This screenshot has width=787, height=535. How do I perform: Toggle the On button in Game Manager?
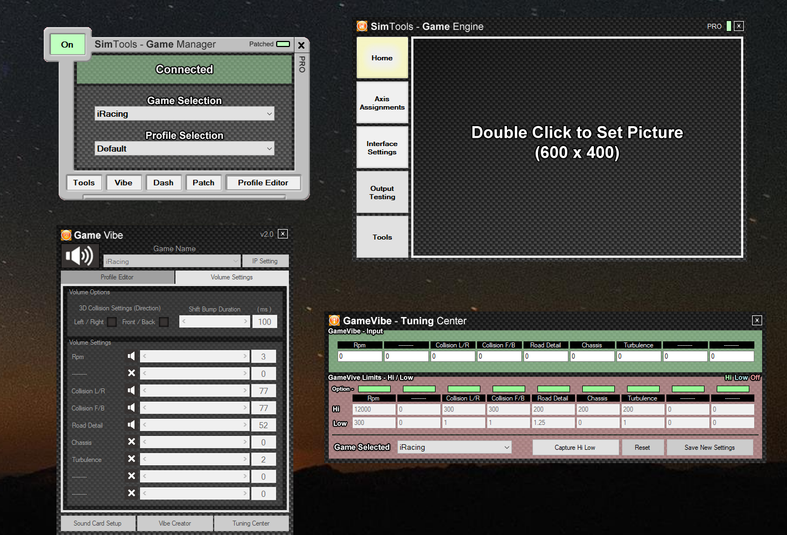coord(67,44)
